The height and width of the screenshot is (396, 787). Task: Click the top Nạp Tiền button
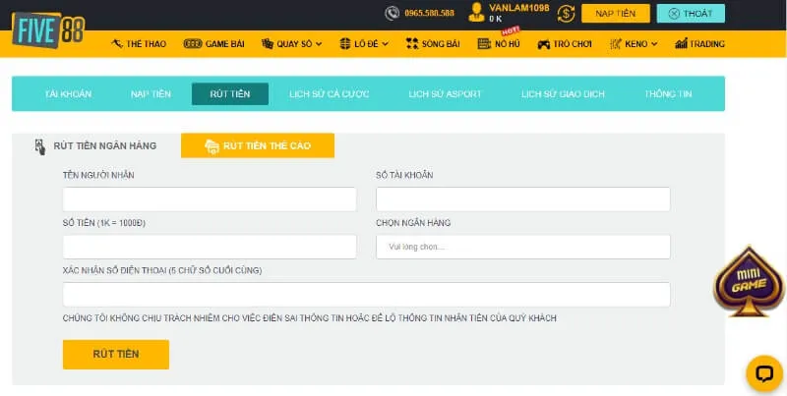pos(615,14)
